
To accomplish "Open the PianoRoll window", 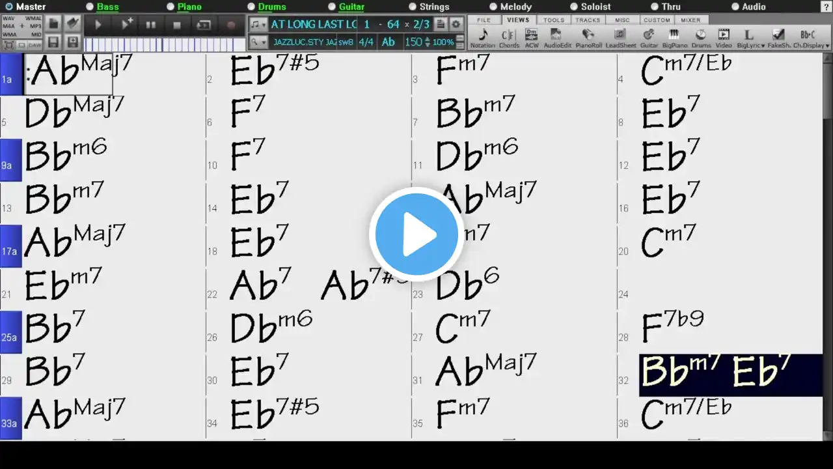I will click(588, 38).
